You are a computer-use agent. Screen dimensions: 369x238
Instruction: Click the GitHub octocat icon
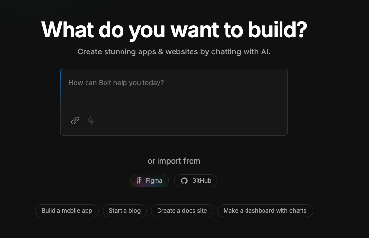coord(184,181)
